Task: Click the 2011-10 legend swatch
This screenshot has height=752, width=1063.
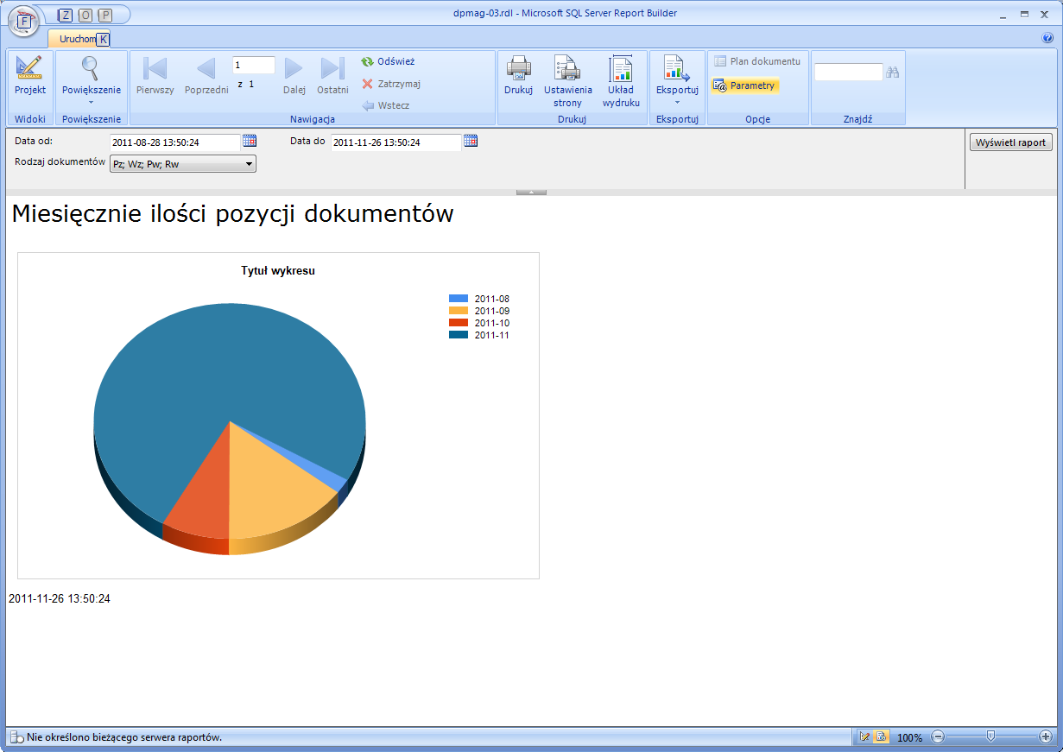Action: coord(459,323)
